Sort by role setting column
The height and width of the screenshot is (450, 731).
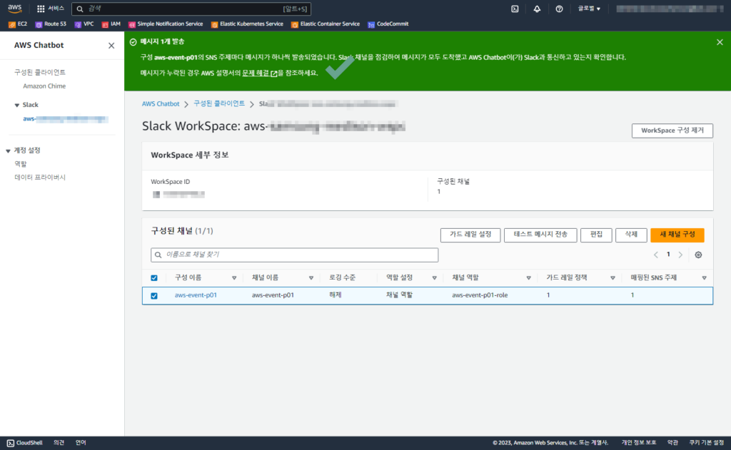[434, 278]
